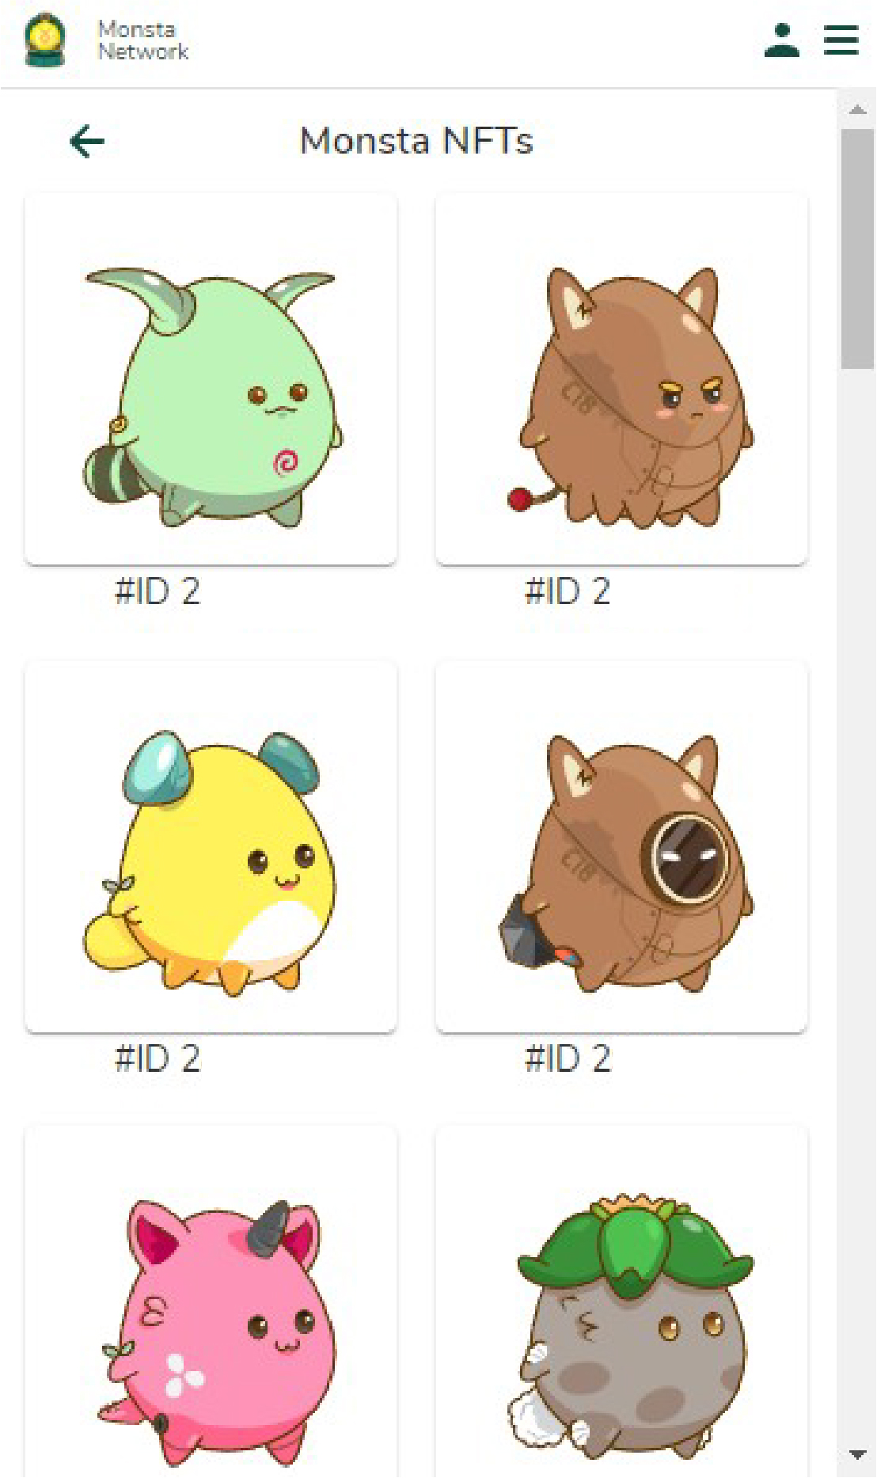
Task: Click #ID 2 label under green Monsta
Action: pos(158,591)
